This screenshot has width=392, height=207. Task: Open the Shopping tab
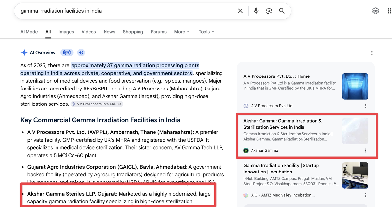[x=133, y=32]
